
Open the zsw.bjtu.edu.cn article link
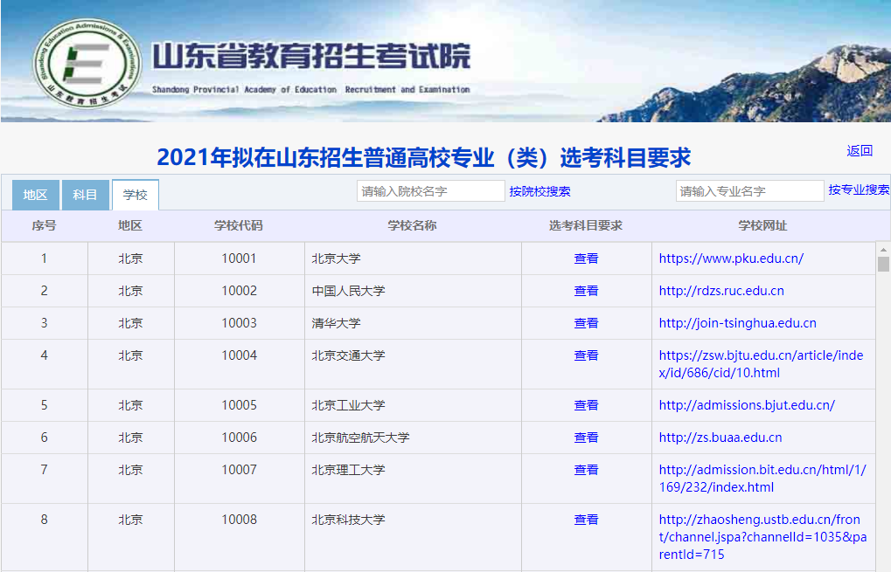click(x=761, y=364)
